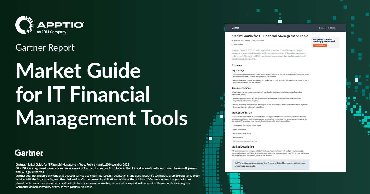Click the white Gartner logo at bottom left
Screen dimensions: 370x194
click(29, 153)
